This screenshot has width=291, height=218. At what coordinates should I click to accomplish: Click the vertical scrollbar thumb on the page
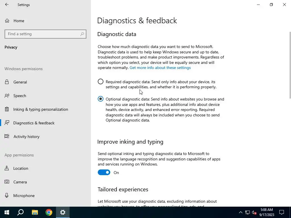290,65
